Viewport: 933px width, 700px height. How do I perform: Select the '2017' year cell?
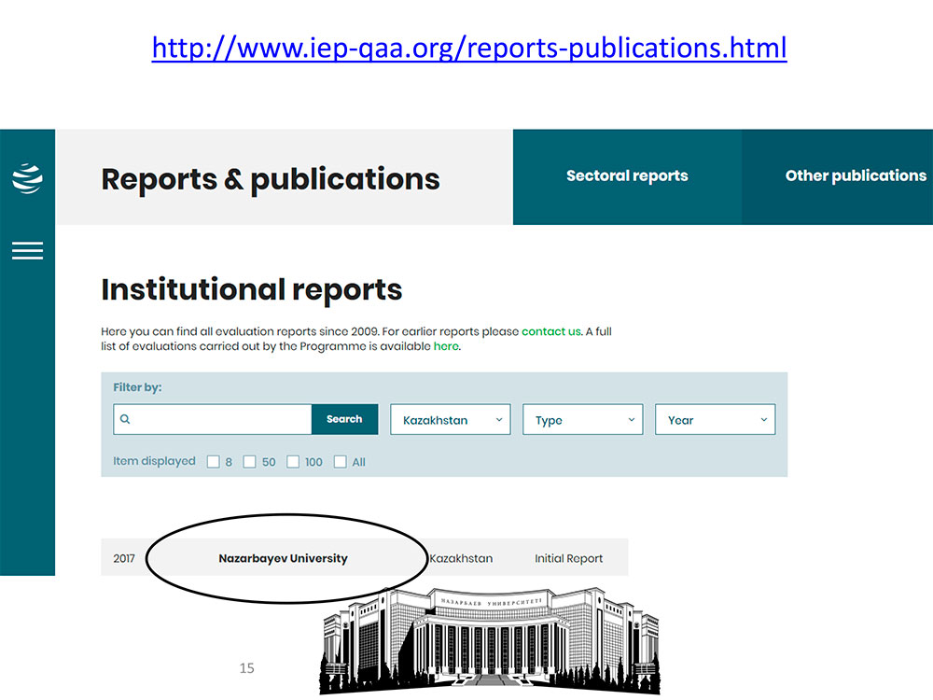click(x=124, y=558)
